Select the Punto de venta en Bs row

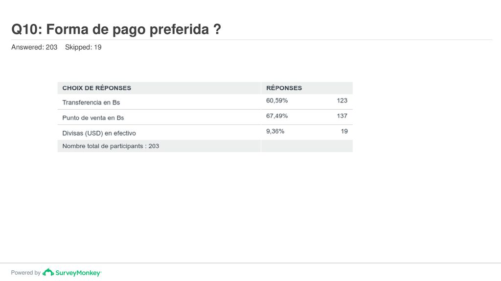(205, 117)
